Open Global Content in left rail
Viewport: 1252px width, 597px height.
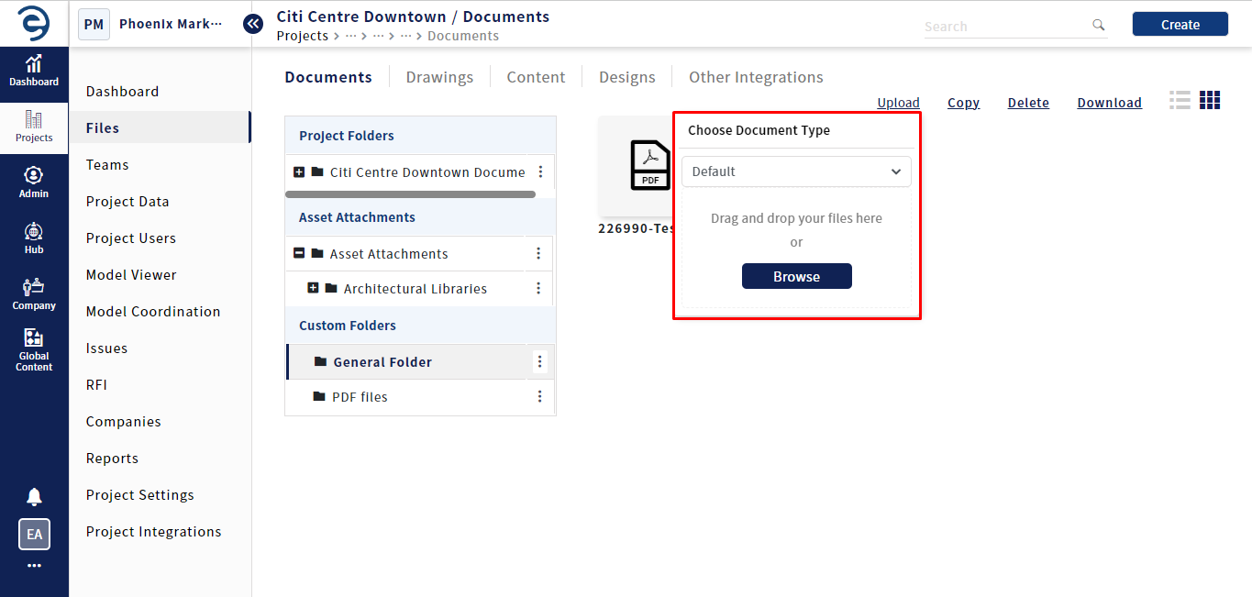pos(34,350)
